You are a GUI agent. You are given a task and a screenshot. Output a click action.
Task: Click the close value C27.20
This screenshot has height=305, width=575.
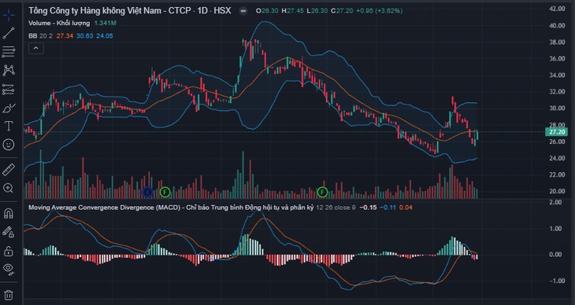pyautogui.click(x=342, y=11)
